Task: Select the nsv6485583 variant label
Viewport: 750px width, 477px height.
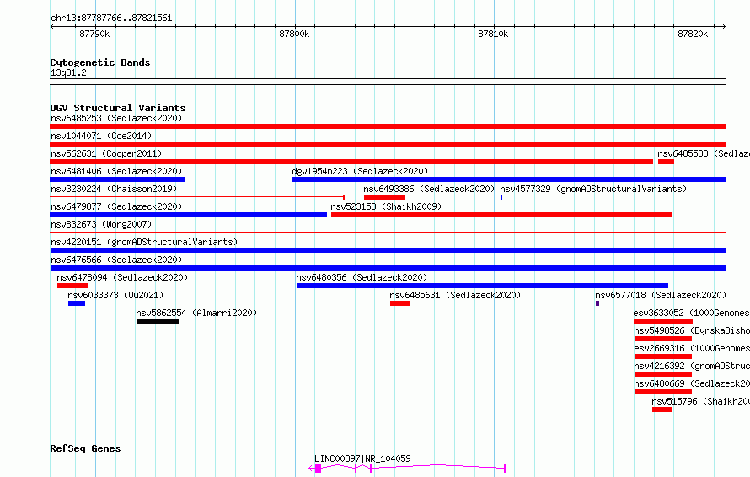Action: pyautogui.click(x=704, y=153)
